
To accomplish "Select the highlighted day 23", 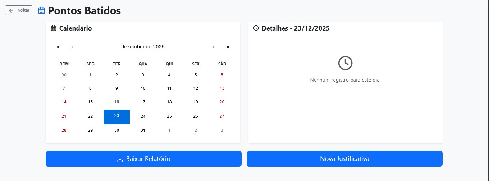I will (x=116, y=116).
